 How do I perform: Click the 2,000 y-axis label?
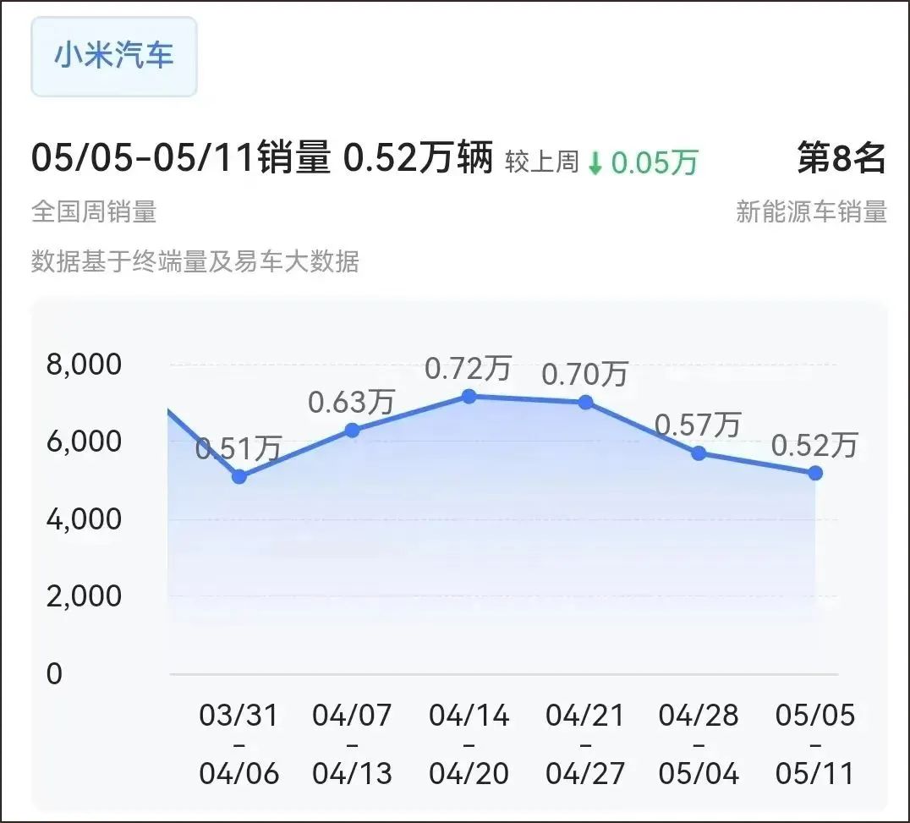pyautogui.click(x=85, y=596)
